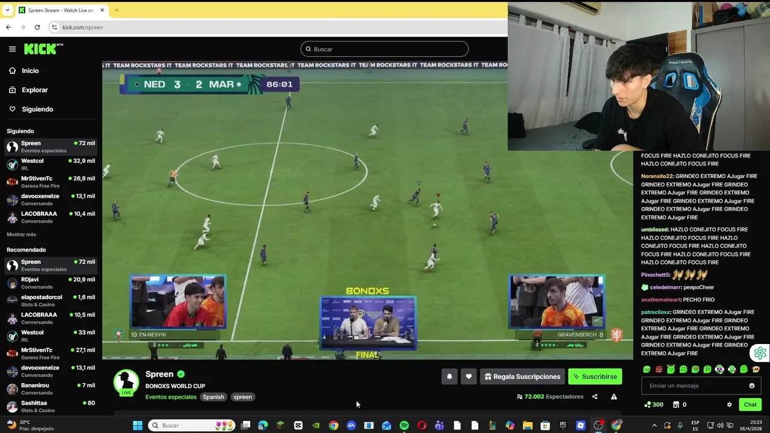Viewport: 770px width, 433px height.
Task: Open Bananirou recommended channel
Action: pyautogui.click(x=51, y=388)
